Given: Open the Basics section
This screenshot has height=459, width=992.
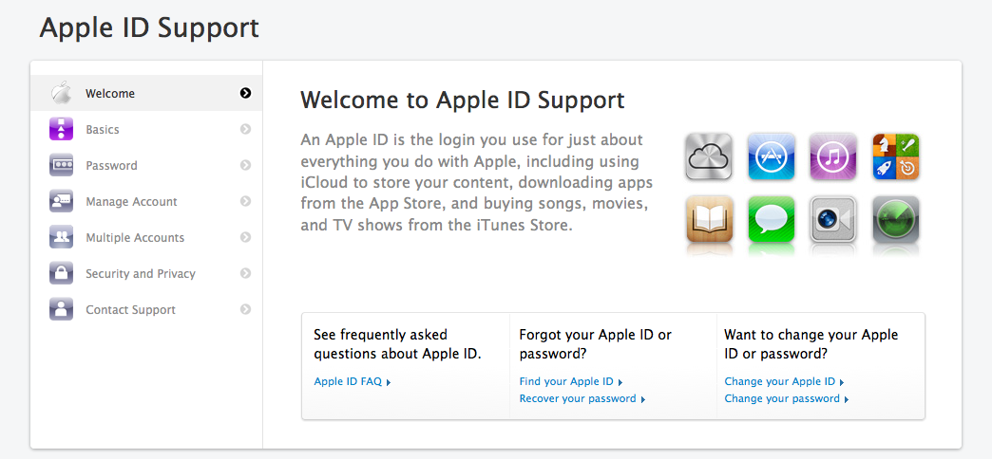Looking at the screenshot, I should (x=146, y=129).
